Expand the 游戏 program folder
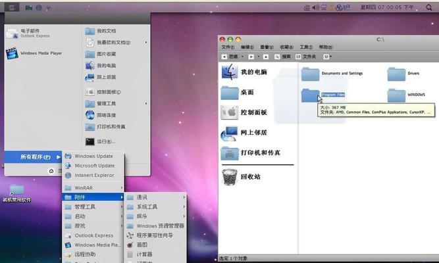The height and width of the screenshot is (263, 439). click(x=93, y=226)
